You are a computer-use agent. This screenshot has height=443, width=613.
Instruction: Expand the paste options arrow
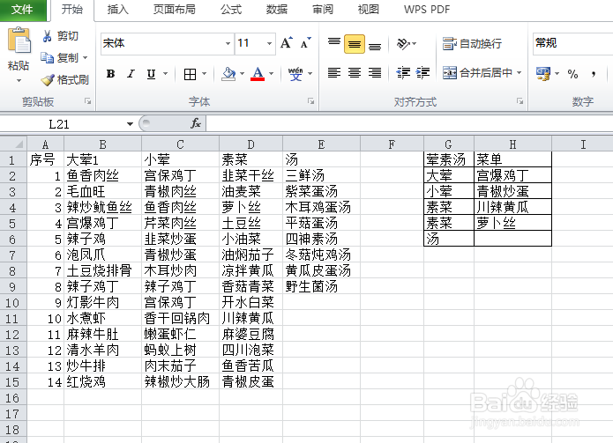point(19,81)
